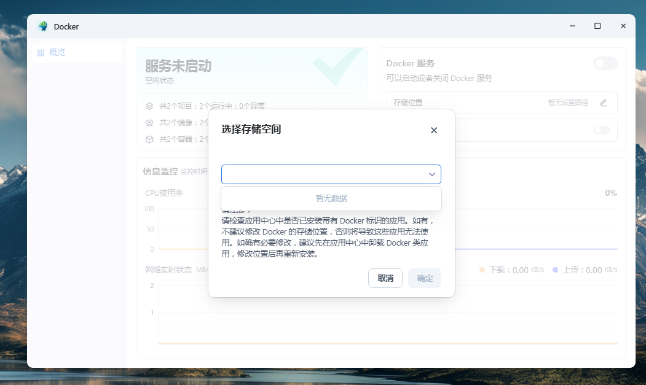Maximize the Docker window
Image resolution: width=646 pixels, height=385 pixels.
pos(597,26)
